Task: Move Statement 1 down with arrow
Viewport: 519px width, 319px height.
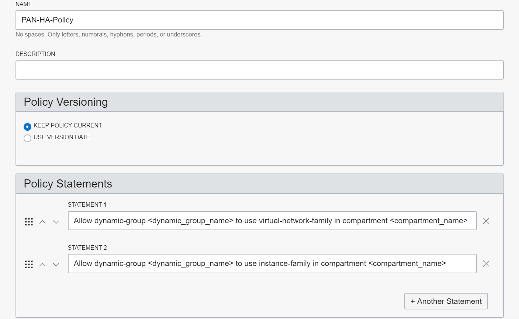Action: [56, 222]
